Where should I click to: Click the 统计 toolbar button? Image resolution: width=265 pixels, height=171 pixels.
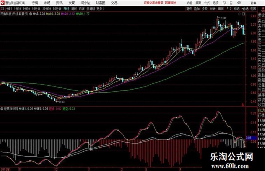[213, 9]
